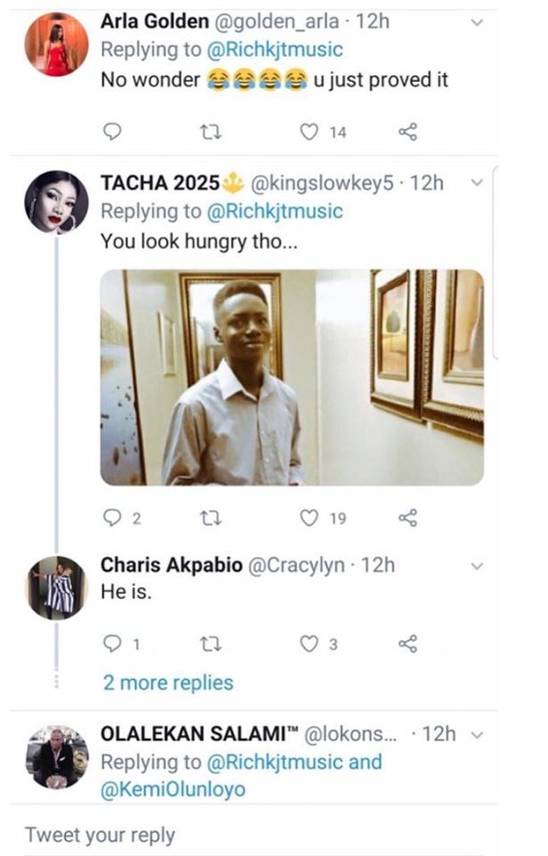The image size is (548, 856).
Task: Open OLALEKAN SALAMI's profile picture
Action: pos(55,757)
